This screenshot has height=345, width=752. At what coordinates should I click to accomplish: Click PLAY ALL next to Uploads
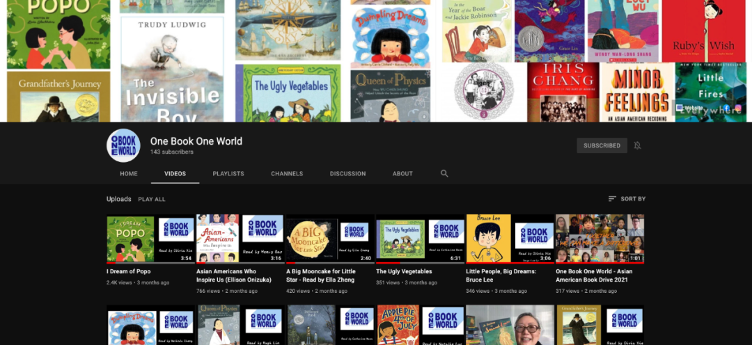[x=152, y=200]
